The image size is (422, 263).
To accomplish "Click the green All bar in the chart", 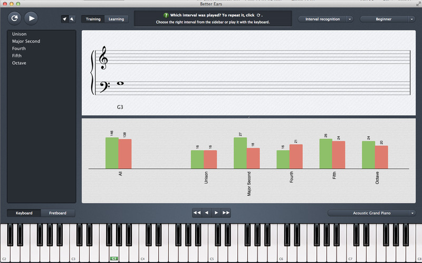I will [x=112, y=153].
